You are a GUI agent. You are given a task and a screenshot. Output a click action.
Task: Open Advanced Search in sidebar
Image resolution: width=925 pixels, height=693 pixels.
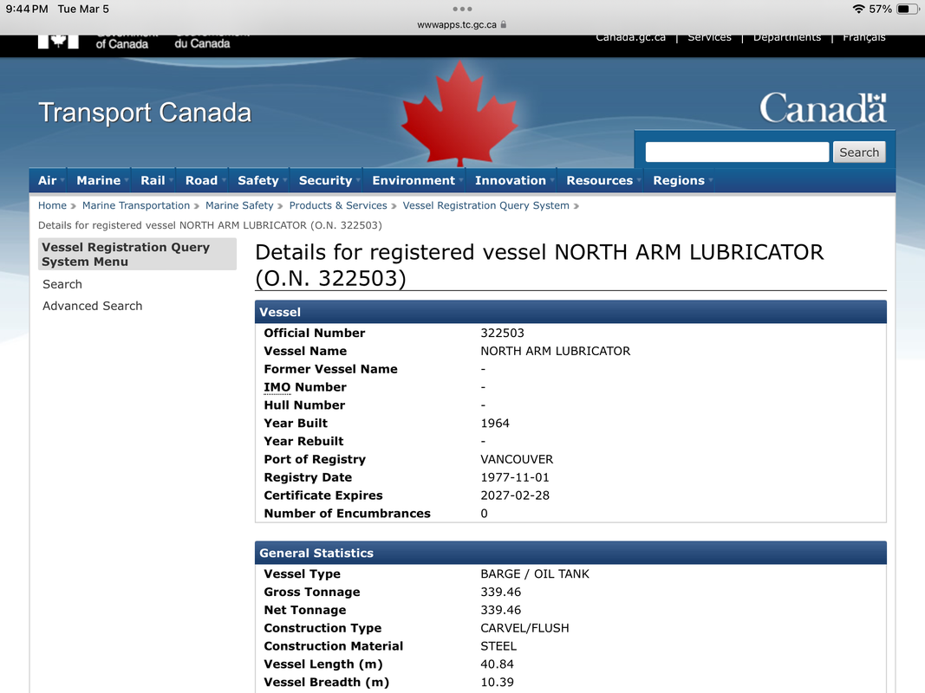pyautogui.click(x=93, y=307)
